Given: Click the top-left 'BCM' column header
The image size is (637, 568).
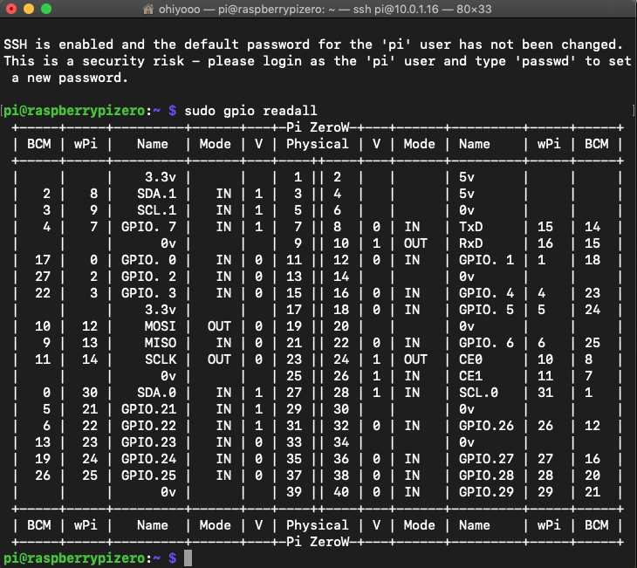Looking at the screenshot, I should click(39, 144).
